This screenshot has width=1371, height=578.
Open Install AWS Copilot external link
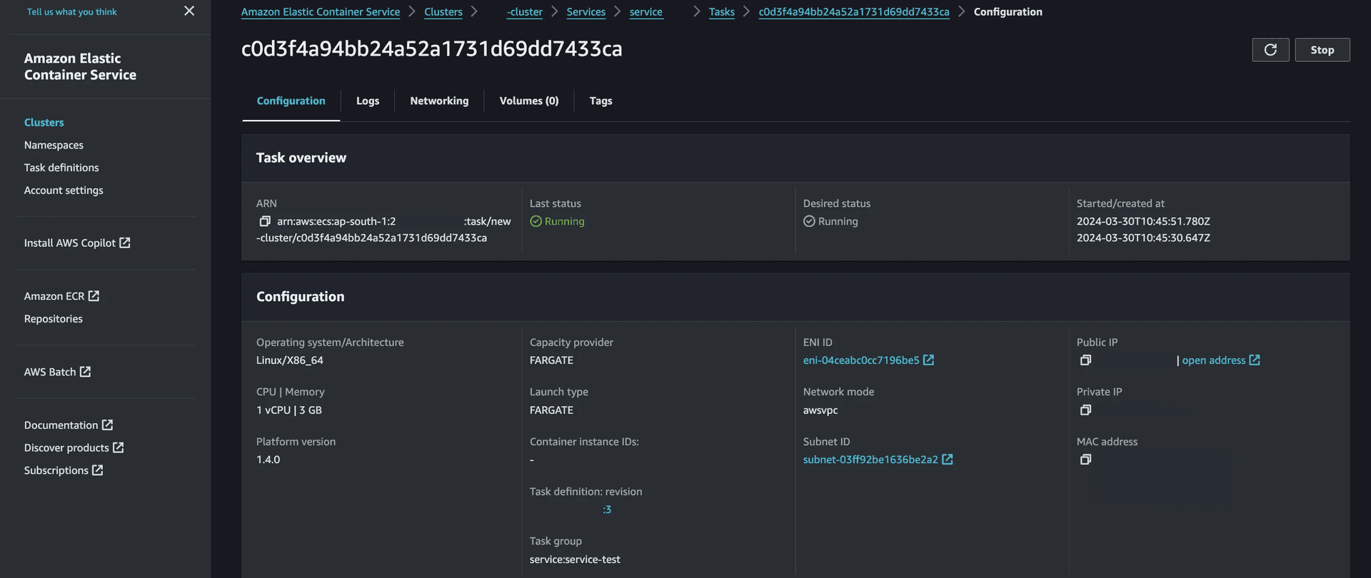76,243
